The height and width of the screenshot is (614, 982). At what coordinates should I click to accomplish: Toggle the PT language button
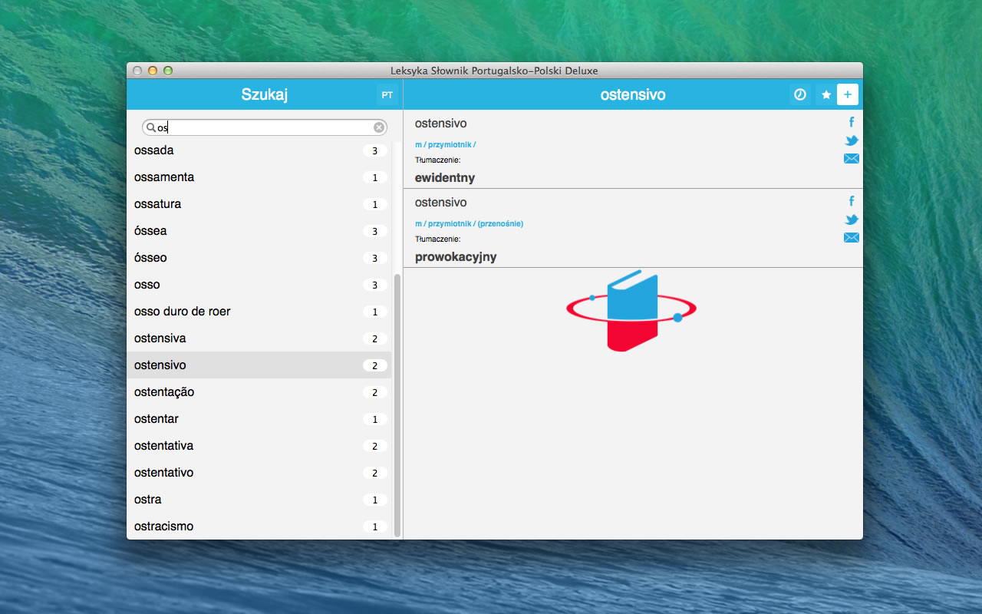(387, 94)
